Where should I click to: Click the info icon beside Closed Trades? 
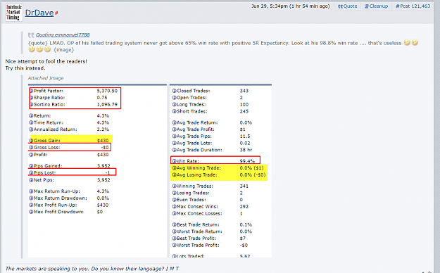pyautogui.click(x=175, y=91)
